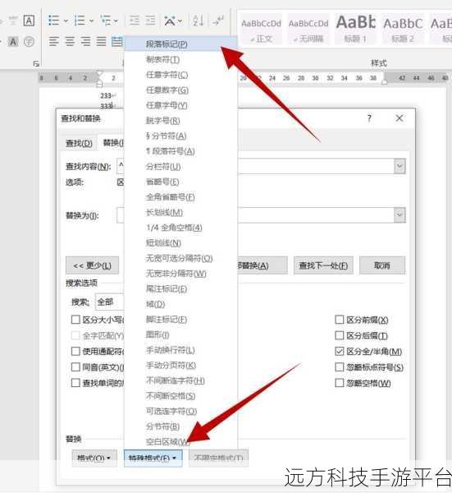Click the 全部替换(A) button

[263, 265]
